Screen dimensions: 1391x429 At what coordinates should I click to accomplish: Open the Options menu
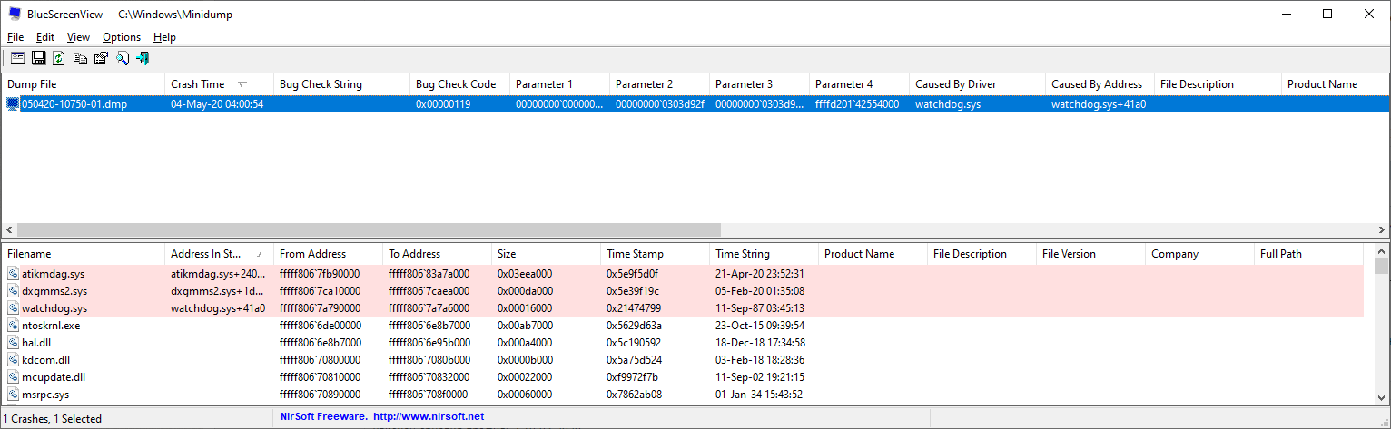tap(122, 37)
